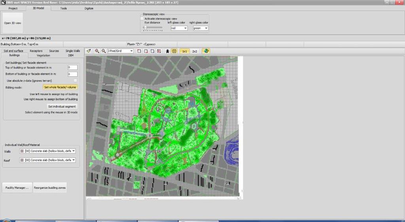The width and height of the screenshot is (405, 222).
Task: Switch to the Soil and surface tab
Action: pyautogui.click(x=13, y=51)
